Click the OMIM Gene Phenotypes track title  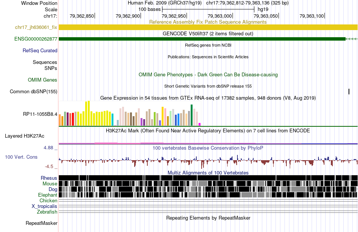coord(208,74)
